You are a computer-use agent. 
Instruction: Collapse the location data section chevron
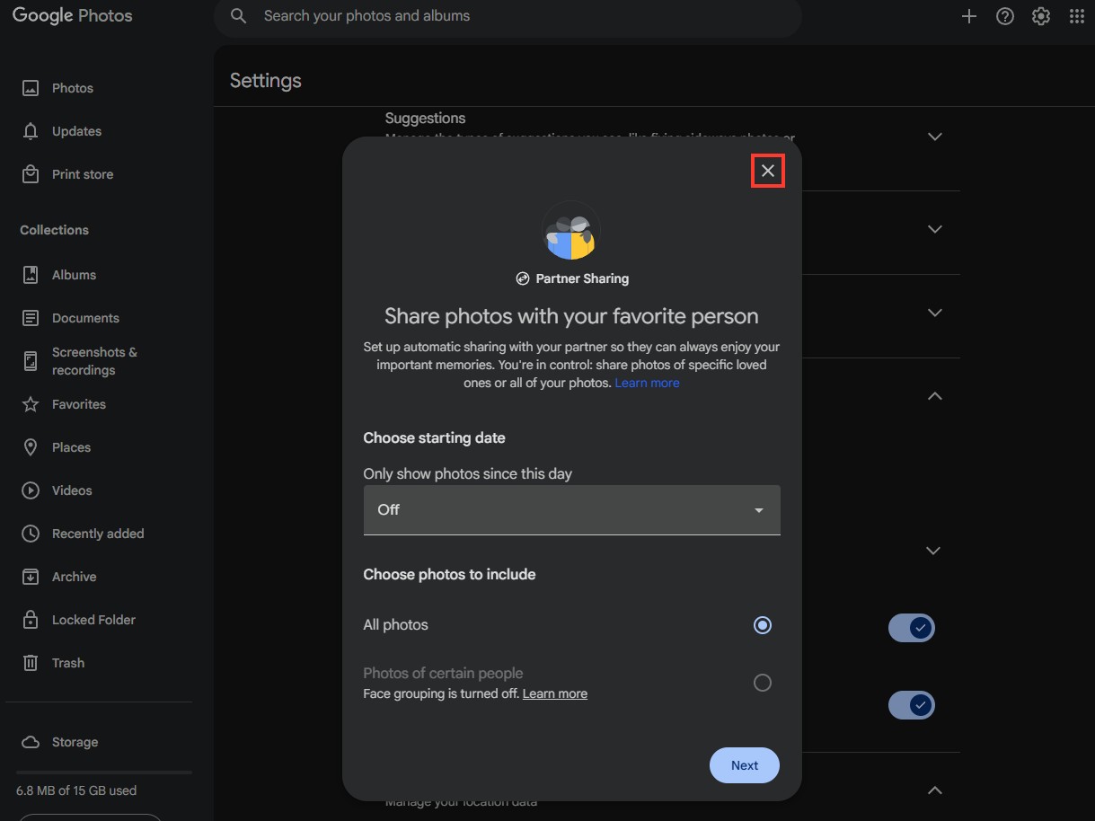click(934, 790)
